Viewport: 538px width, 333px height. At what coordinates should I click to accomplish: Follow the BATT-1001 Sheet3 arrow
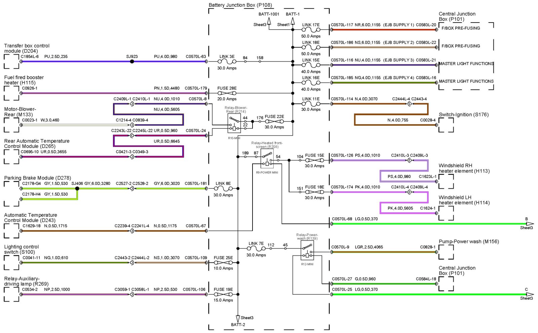click(x=269, y=22)
